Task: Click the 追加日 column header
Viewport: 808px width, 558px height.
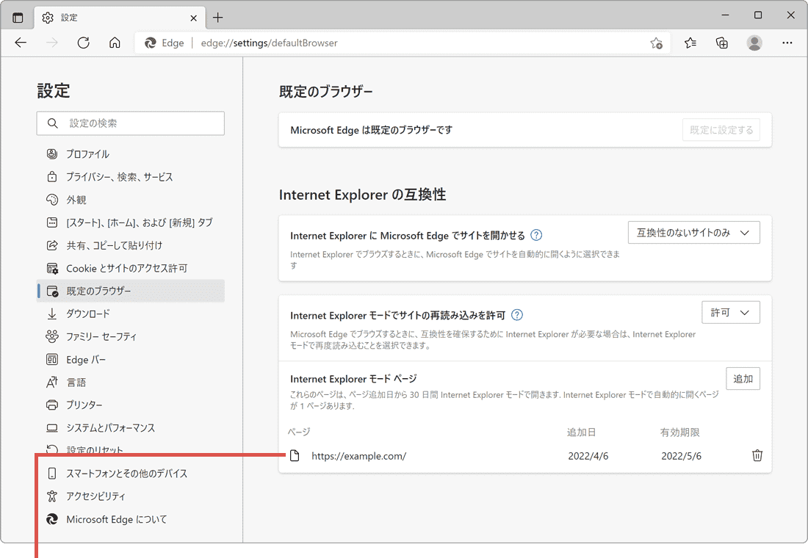Action: pyautogui.click(x=581, y=432)
